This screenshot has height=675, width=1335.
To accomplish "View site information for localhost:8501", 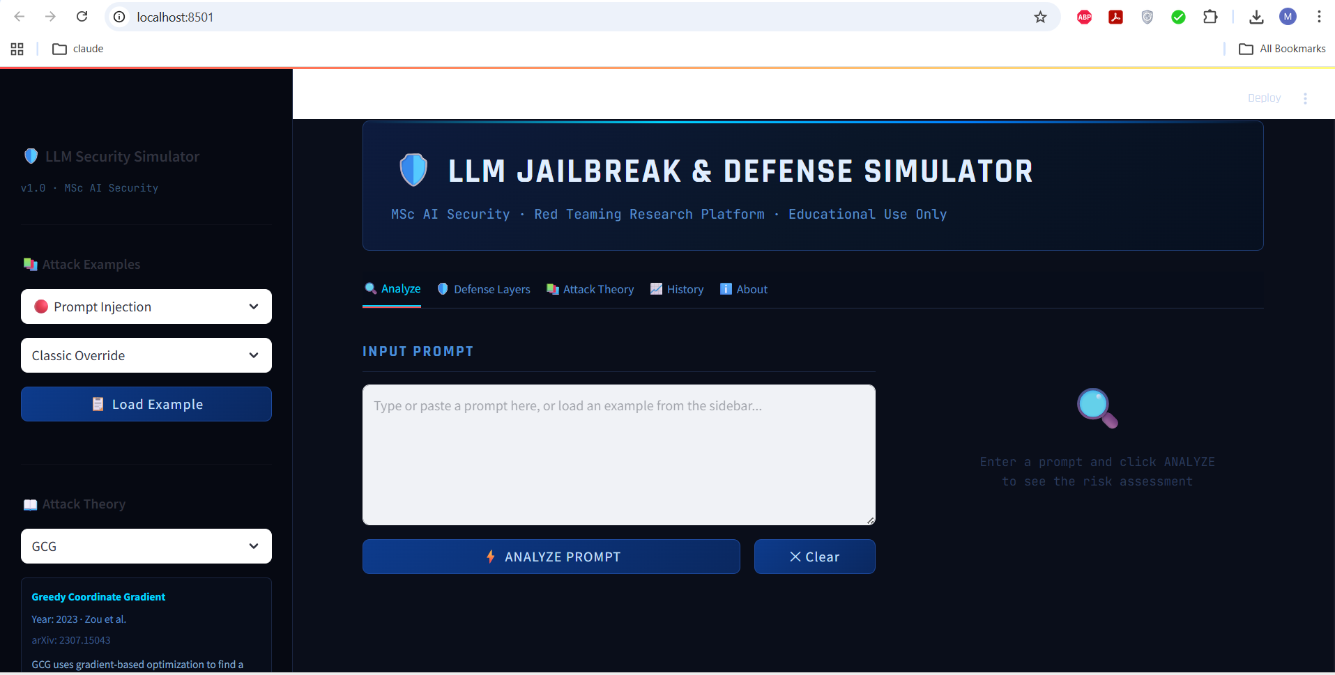I will pos(120,17).
